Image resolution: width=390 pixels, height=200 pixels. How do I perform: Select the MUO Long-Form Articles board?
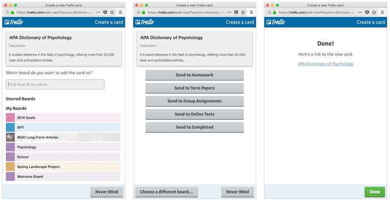click(x=63, y=137)
